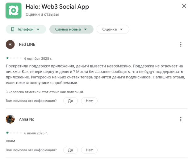Screen dimensions: 188x159
Task: Open more options for Red LINE review
Action: [181, 44]
